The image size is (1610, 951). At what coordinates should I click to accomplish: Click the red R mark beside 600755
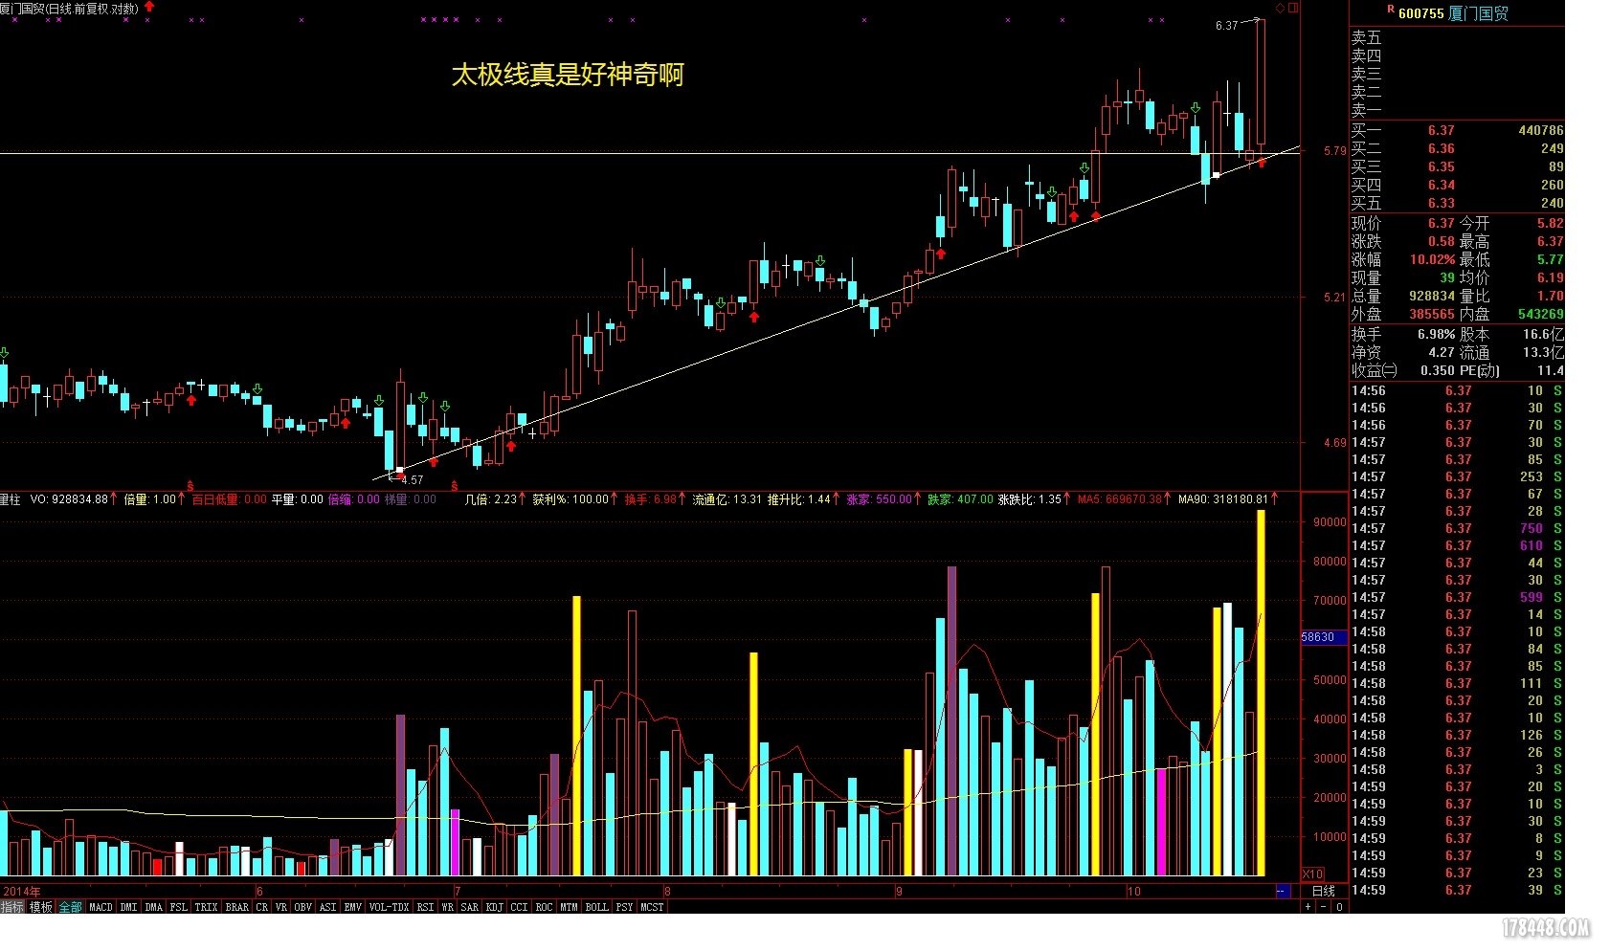tap(1391, 9)
